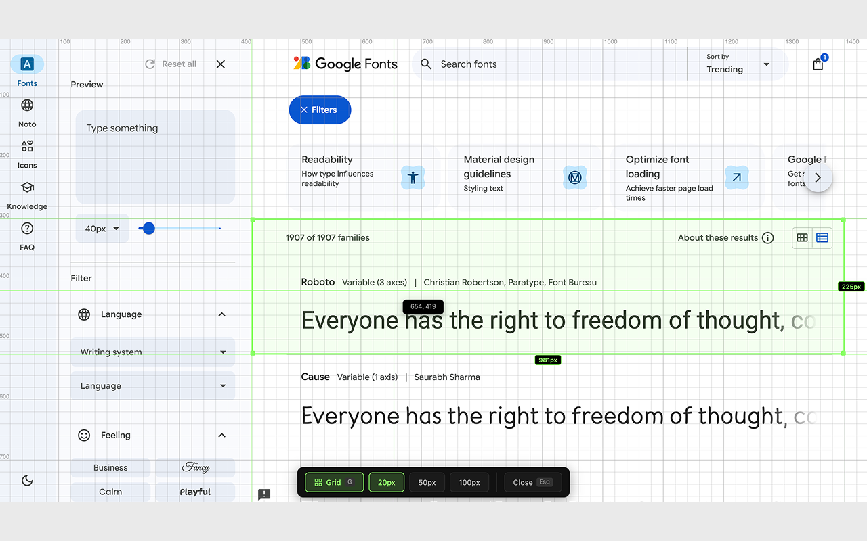Click the blue Filters button

click(x=320, y=110)
